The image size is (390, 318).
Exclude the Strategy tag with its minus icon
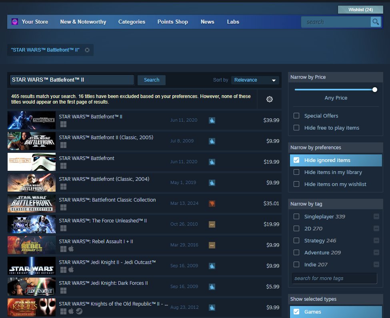376,240
